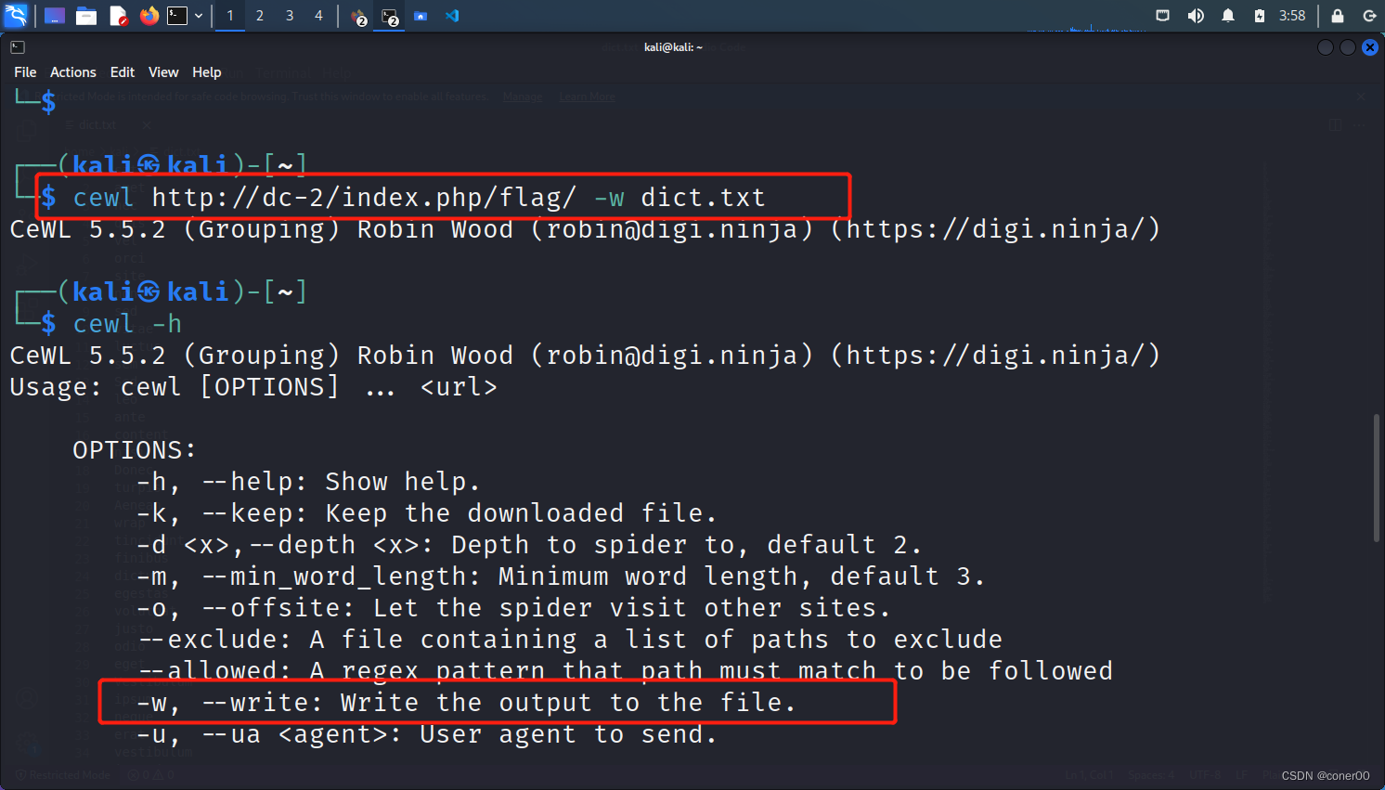Launch Firefox from the panel launcher

(x=149, y=16)
